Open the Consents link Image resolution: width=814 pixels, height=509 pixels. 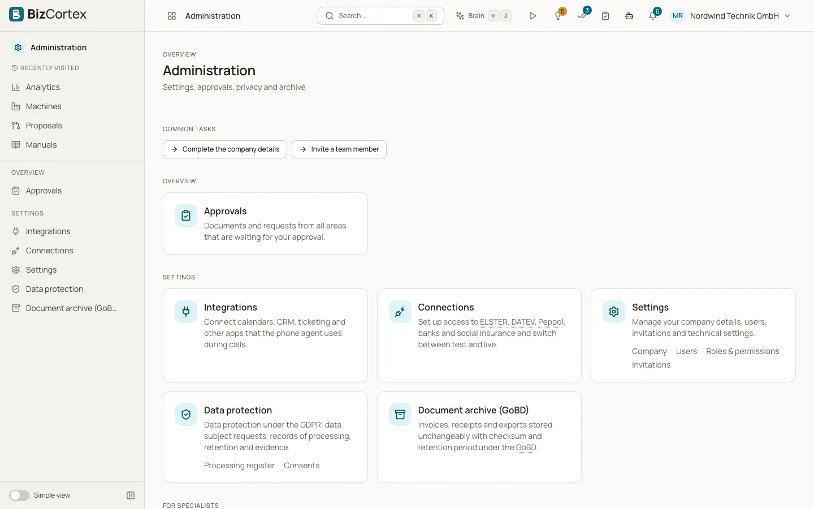pyautogui.click(x=302, y=465)
